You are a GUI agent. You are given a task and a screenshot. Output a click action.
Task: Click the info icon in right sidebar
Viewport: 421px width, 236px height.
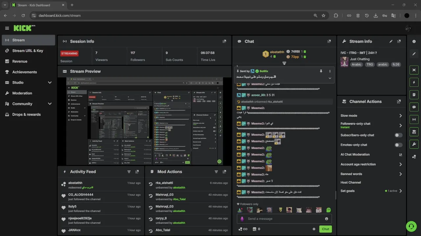click(414, 41)
